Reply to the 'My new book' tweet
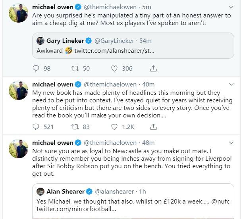The width and height of the screenshot is (241, 219). click(x=36, y=127)
